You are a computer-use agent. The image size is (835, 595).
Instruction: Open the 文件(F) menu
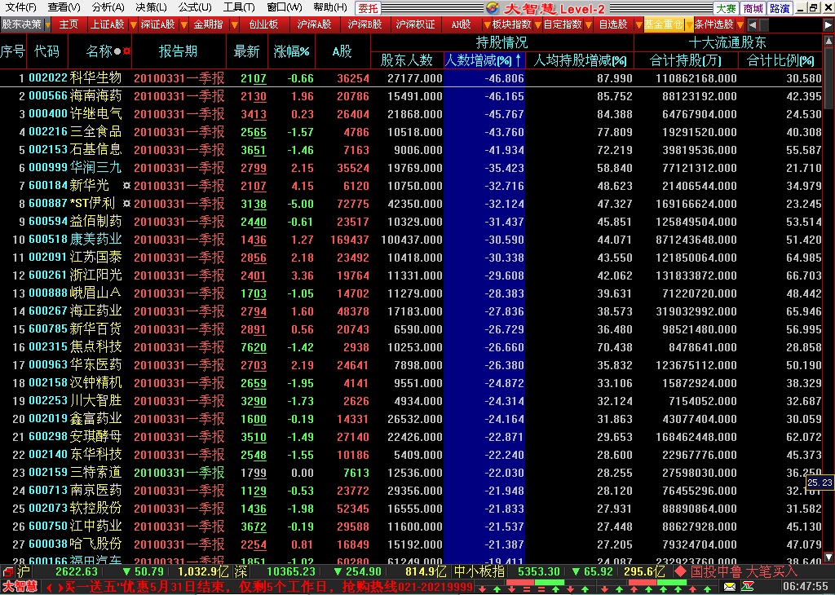click(x=20, y=7)
